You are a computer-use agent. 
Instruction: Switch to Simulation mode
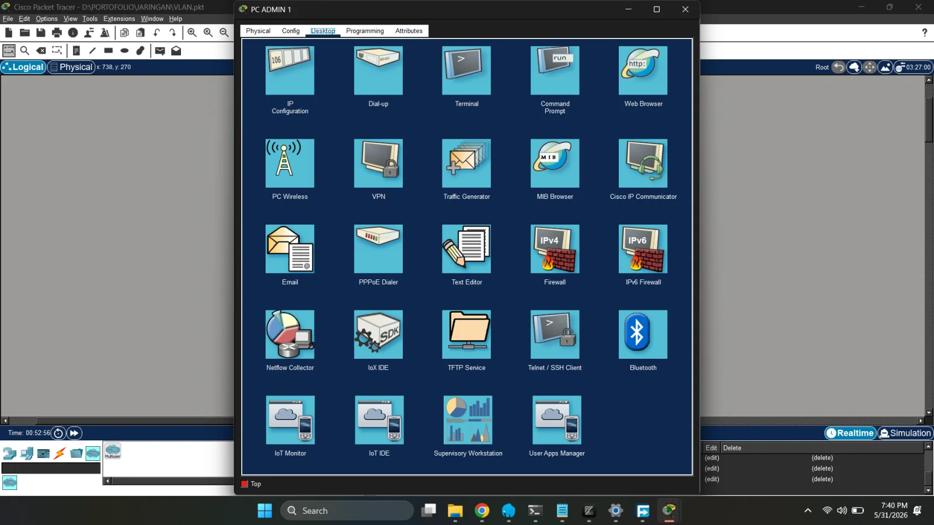(905, 433)
